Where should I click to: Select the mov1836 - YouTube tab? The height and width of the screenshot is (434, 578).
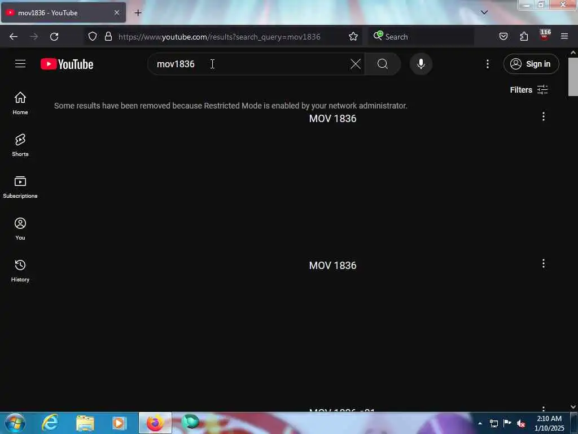click(63, 13)
